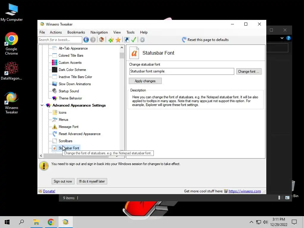
Task: Open bookmarks using the gold star icon
Action: click(118, 40)
